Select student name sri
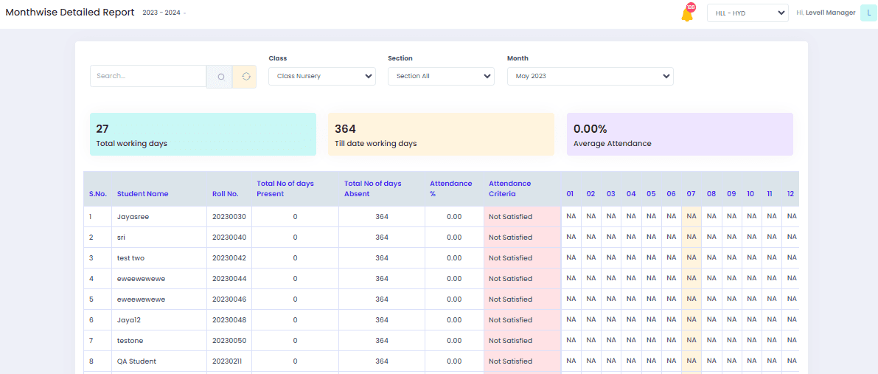Viewport: 878px width, 374px height. pos(122,238)
